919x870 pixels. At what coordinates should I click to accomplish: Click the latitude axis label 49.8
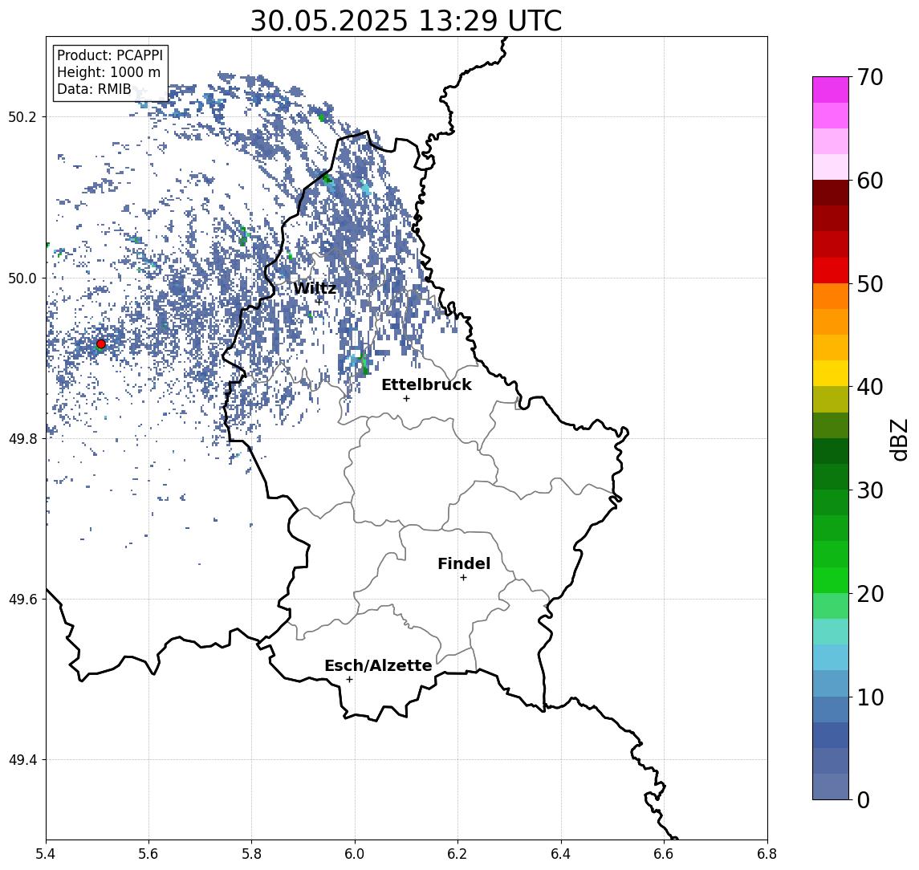click(22, 438)
